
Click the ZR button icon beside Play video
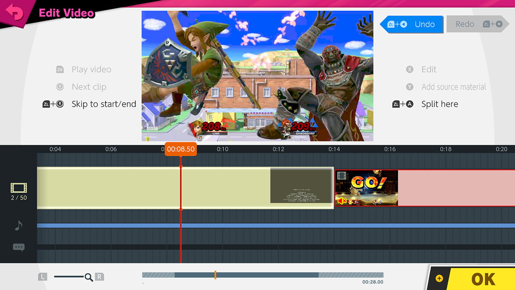point(60,69)
